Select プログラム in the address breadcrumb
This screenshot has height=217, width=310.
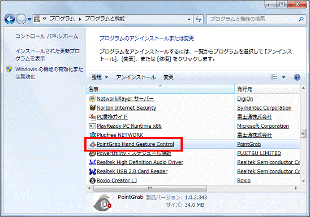tap(62, 19)
